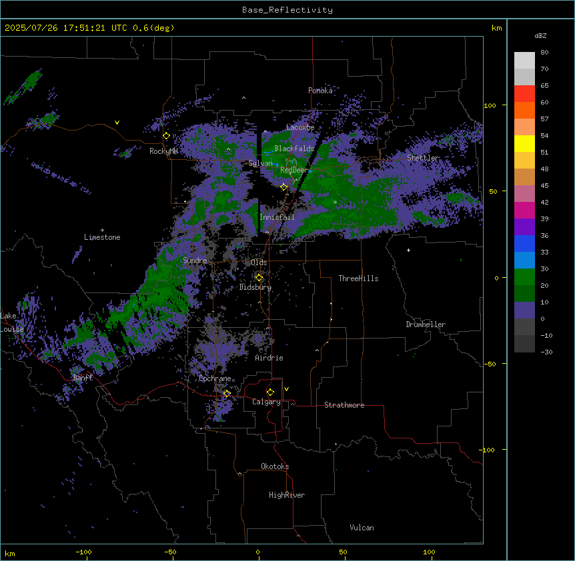Select the Sundre town label
Image resolution: width=575 pixels, height=561 pixels.
(195, 261)
